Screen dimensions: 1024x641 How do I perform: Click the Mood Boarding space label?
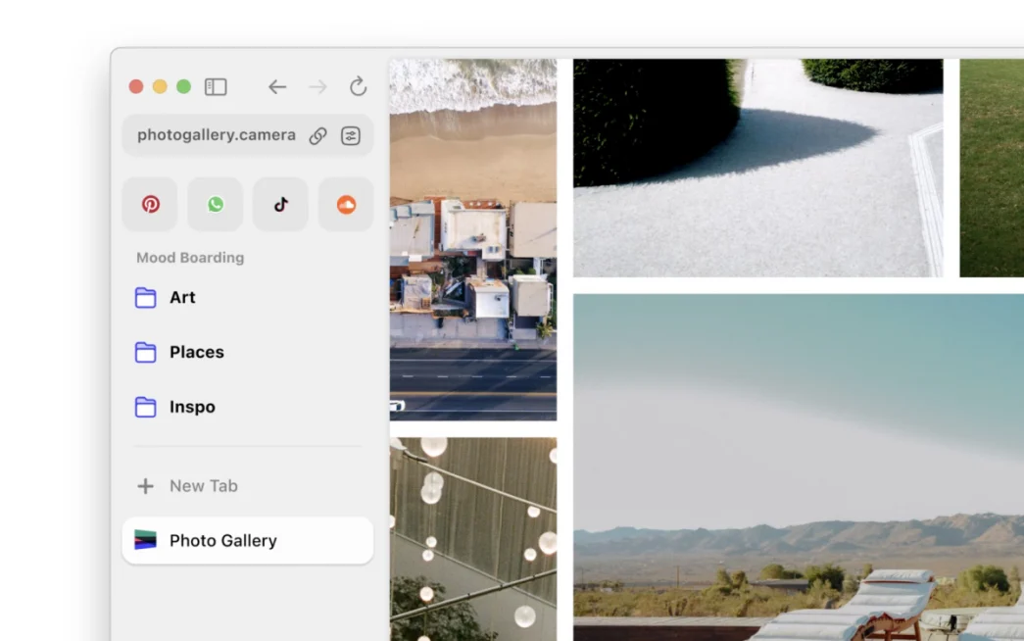190,258
